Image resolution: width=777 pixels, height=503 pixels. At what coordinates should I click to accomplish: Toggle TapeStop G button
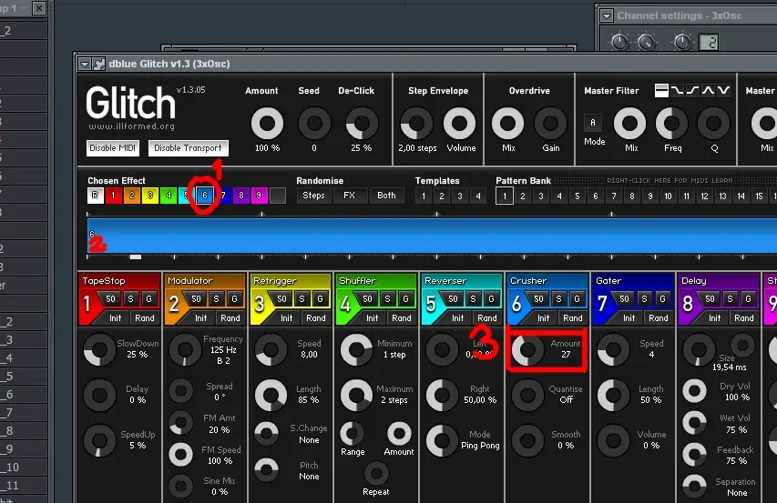148,298
